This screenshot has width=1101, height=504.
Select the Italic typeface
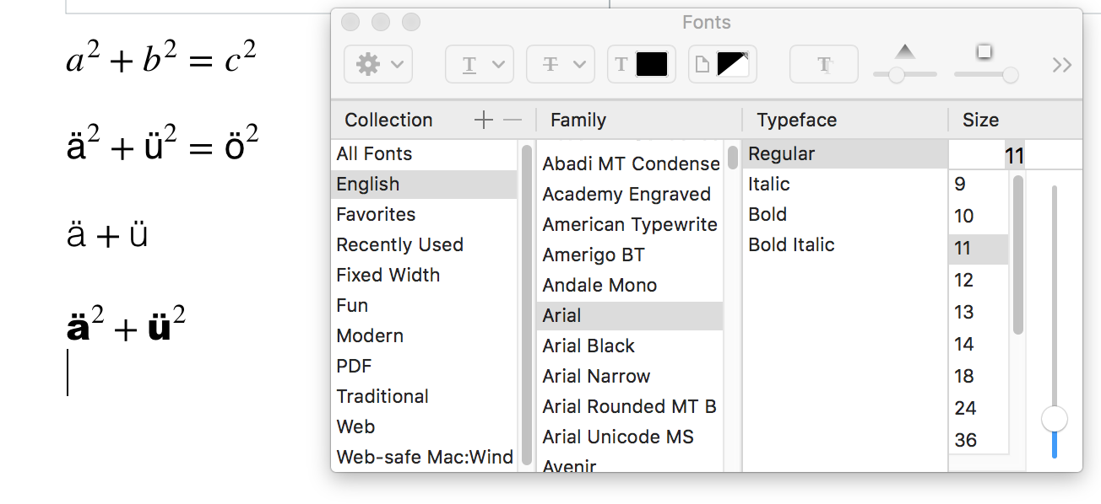[769, 184]
